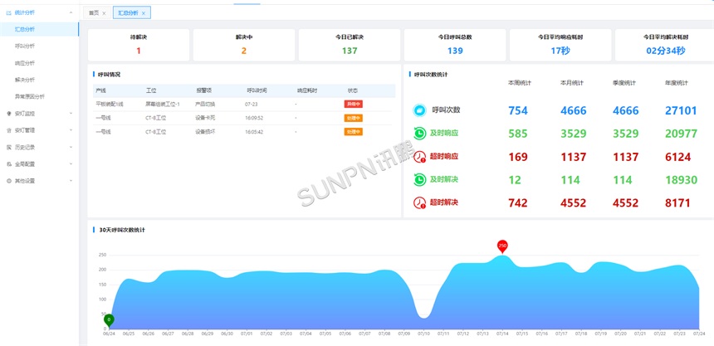Screen dimensions: 714x346
Task: Click the 统计分析 sidebar chart icon
Action: click(8, 13)
